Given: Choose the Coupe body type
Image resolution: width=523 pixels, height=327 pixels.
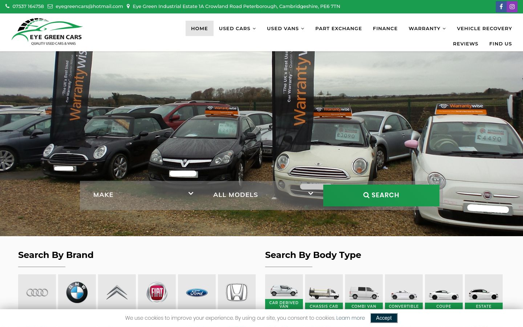Looking at the screenshot, I should click(444, 292).
